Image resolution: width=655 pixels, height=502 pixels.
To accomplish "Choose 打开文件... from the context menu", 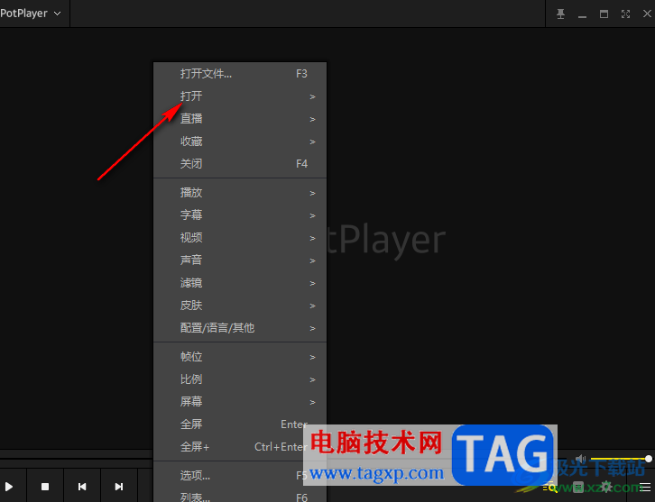I will [x=240, y=74].
